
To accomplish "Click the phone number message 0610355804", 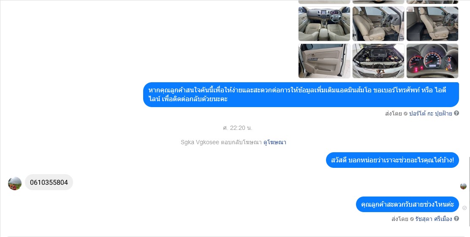I will tap(49, 182).
